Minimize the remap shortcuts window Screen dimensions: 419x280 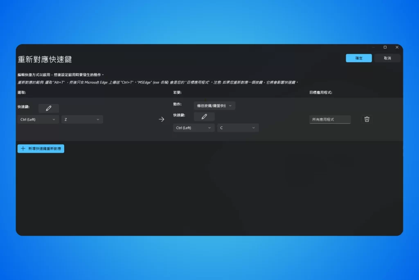click(373, 48)
